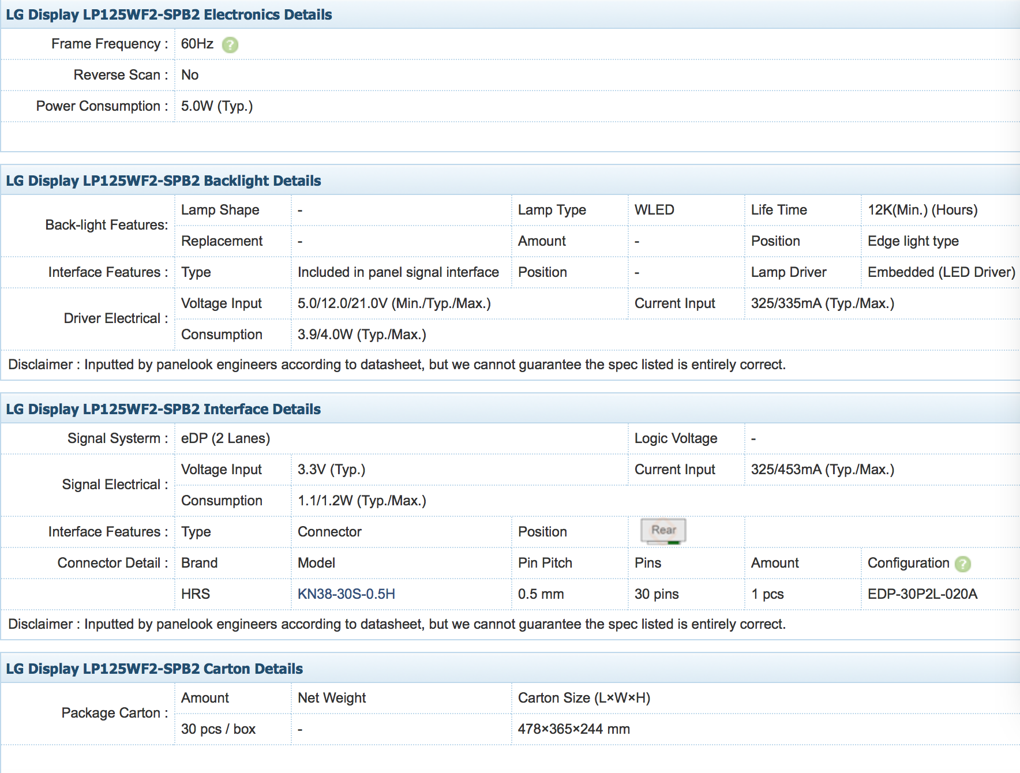Viewport: 1020px width, 773px height.
Task: Click the Driver Electrical label
Action: click(x=116, y=318)
